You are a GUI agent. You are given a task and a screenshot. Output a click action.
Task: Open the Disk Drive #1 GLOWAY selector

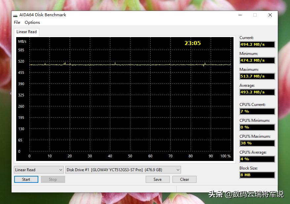tap(123, 170)
